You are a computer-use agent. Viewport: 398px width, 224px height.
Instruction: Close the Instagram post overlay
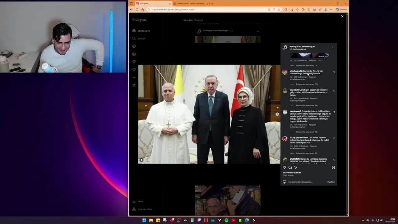click(342, 16)
